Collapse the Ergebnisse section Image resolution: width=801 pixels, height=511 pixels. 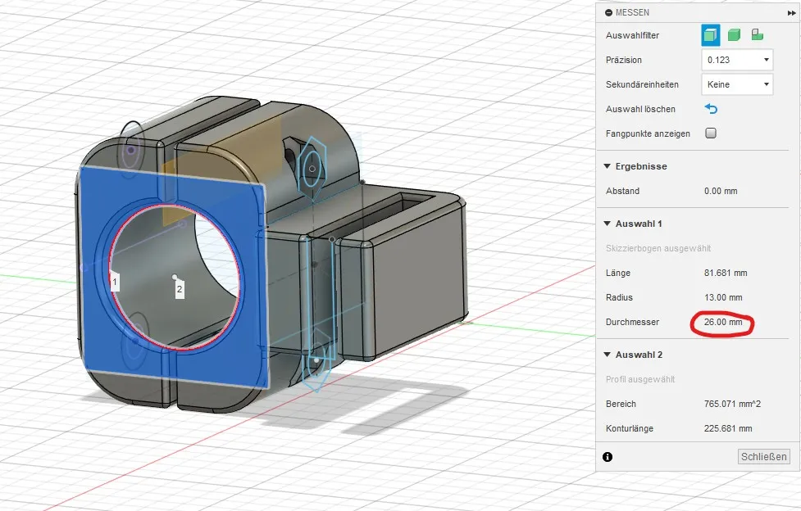tap(608, 166)
